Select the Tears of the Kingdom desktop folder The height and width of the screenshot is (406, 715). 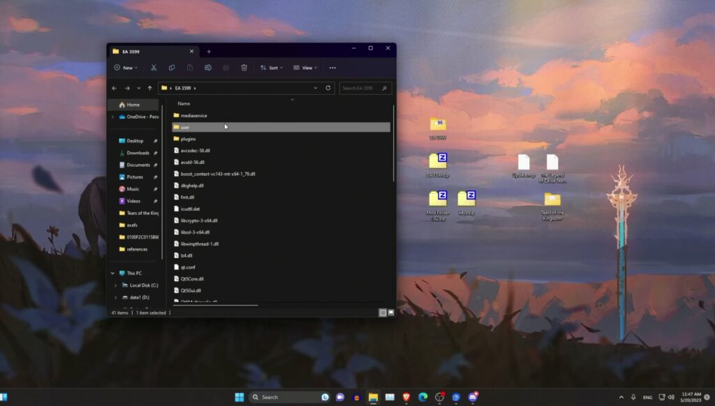click(552, 206)
